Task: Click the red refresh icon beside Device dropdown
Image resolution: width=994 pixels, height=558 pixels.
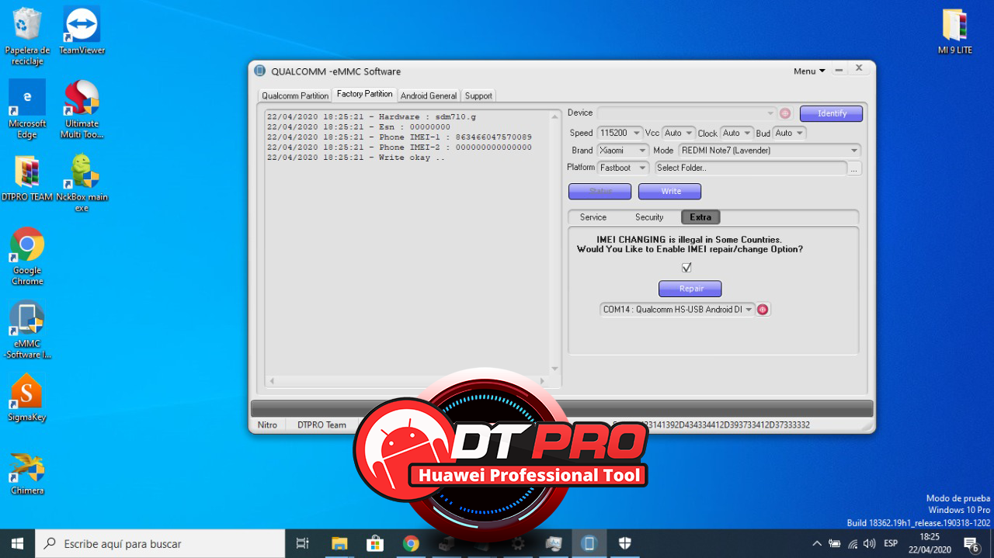Action: coord(785,113)
